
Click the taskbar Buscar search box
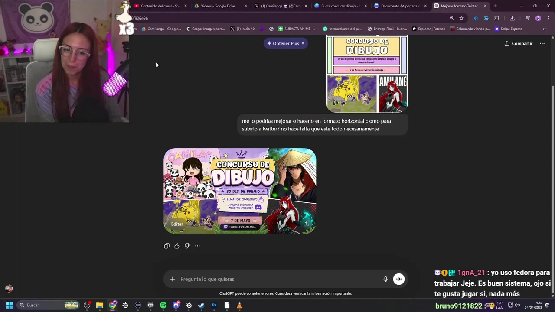tap(49, 305)
